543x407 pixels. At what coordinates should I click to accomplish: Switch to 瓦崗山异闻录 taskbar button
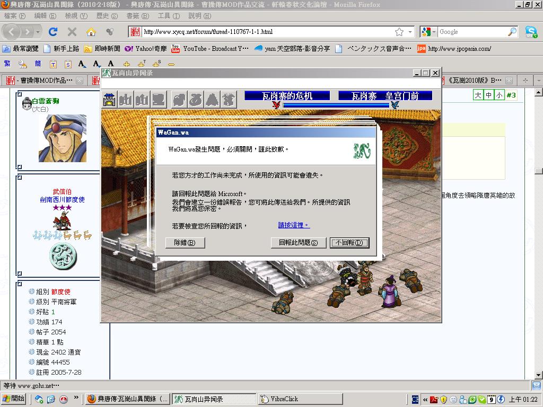(x=214, y=399)
